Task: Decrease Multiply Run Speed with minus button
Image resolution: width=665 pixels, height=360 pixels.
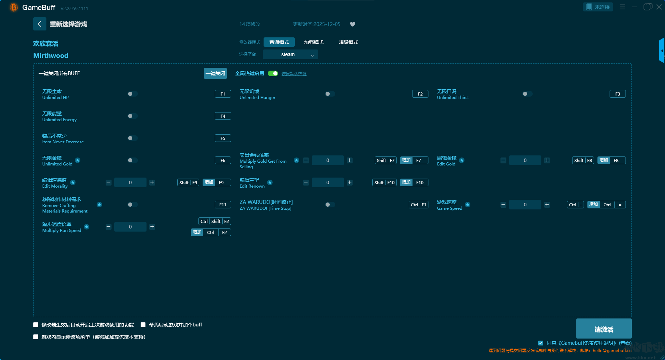Action: point(108,227)
